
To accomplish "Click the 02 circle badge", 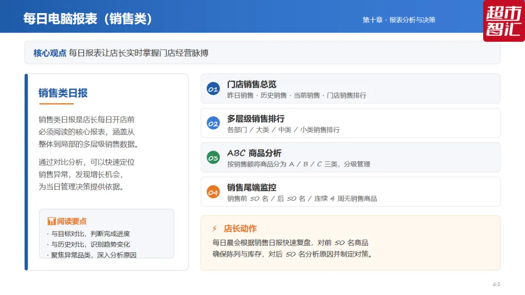I will click(x=213, y=123).
